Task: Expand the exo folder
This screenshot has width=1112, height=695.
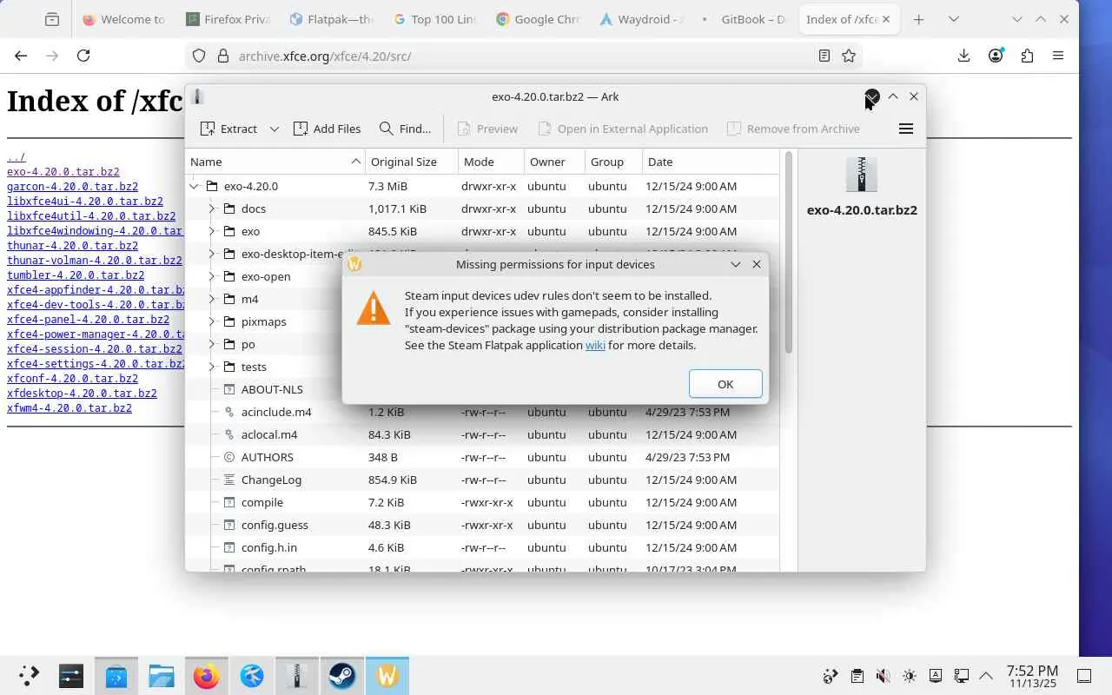Action: [x=211, y=231]
